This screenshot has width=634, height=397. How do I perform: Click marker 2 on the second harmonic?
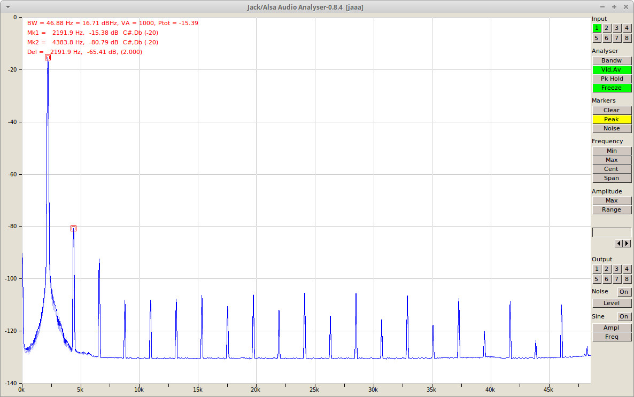point(73,229)
